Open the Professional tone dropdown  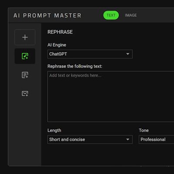point(156,140)
